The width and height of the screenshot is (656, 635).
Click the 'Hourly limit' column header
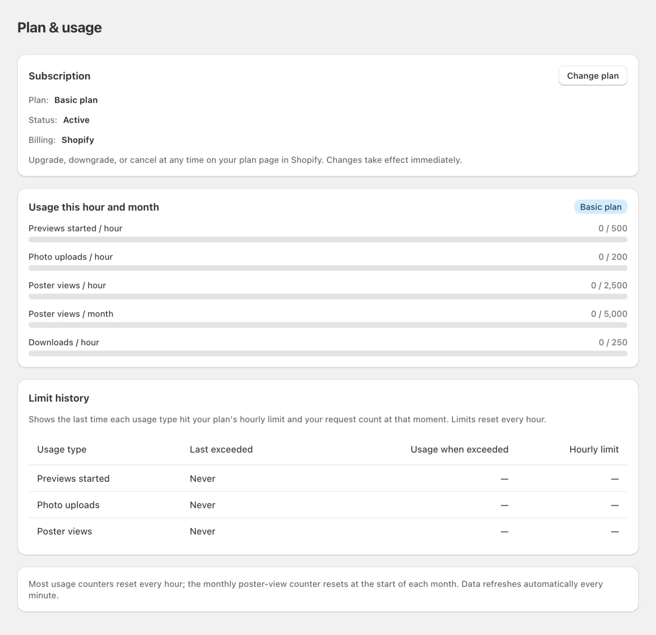(x=594, y=449)
